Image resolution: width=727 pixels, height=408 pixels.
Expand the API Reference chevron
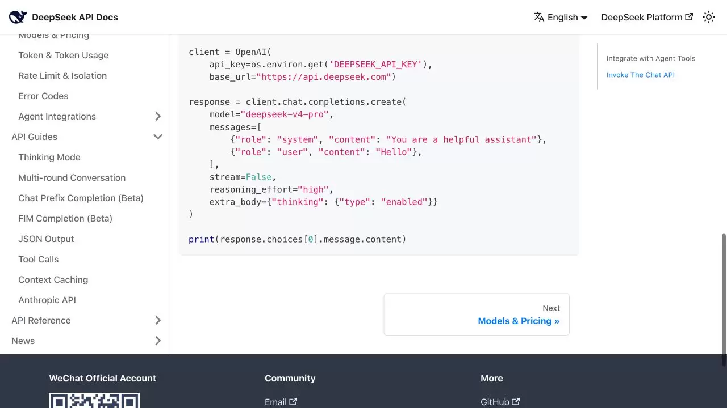tap(158, 320)
